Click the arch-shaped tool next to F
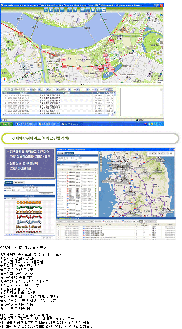Viewport: 182px width, 329px height. (x=51, y=10)
